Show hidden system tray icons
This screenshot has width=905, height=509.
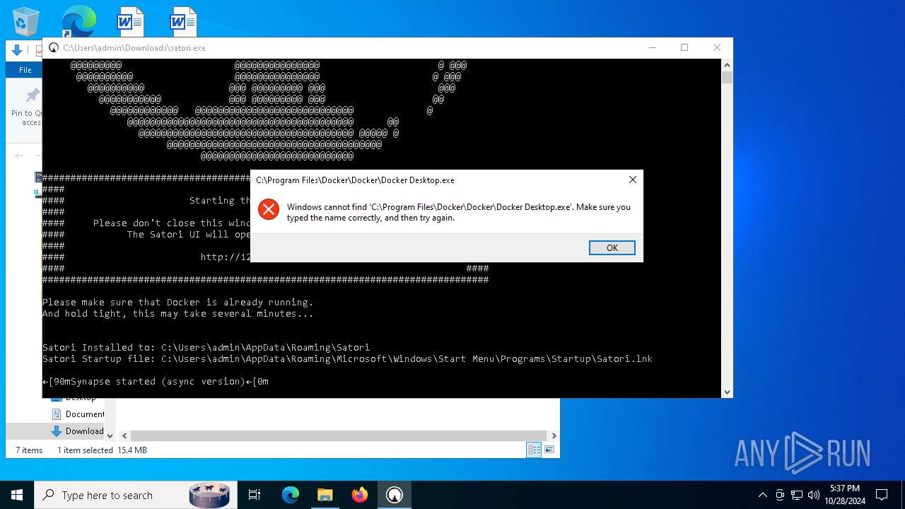point(763,495)
